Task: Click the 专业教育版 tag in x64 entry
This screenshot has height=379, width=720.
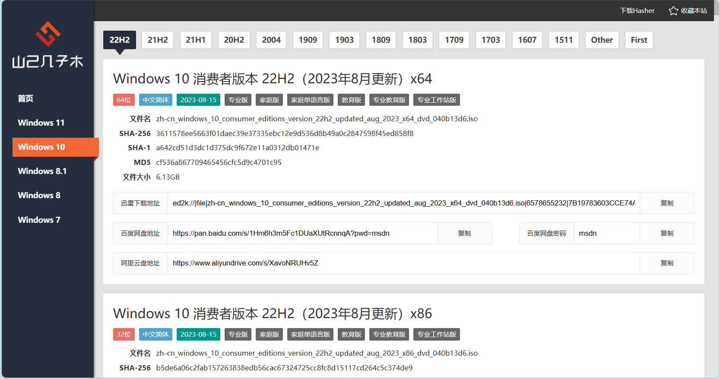Action: click(389, 100)
